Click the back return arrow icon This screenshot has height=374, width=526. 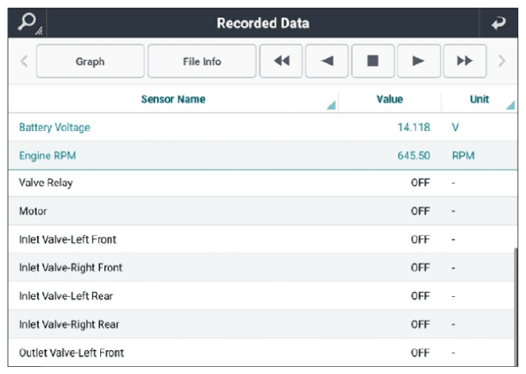498,23
